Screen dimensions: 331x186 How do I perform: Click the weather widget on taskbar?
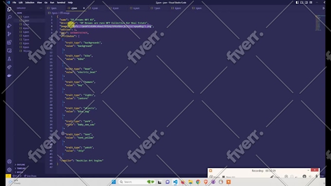pos(14,182)
